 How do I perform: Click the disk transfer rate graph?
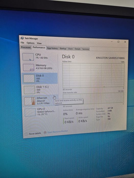[x=93, y=98]
